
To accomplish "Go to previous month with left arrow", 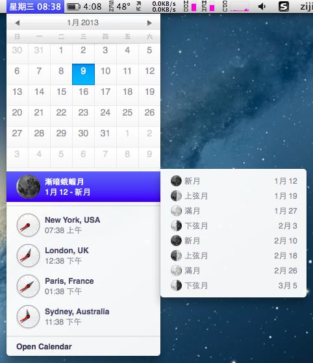I will (17, 23).
